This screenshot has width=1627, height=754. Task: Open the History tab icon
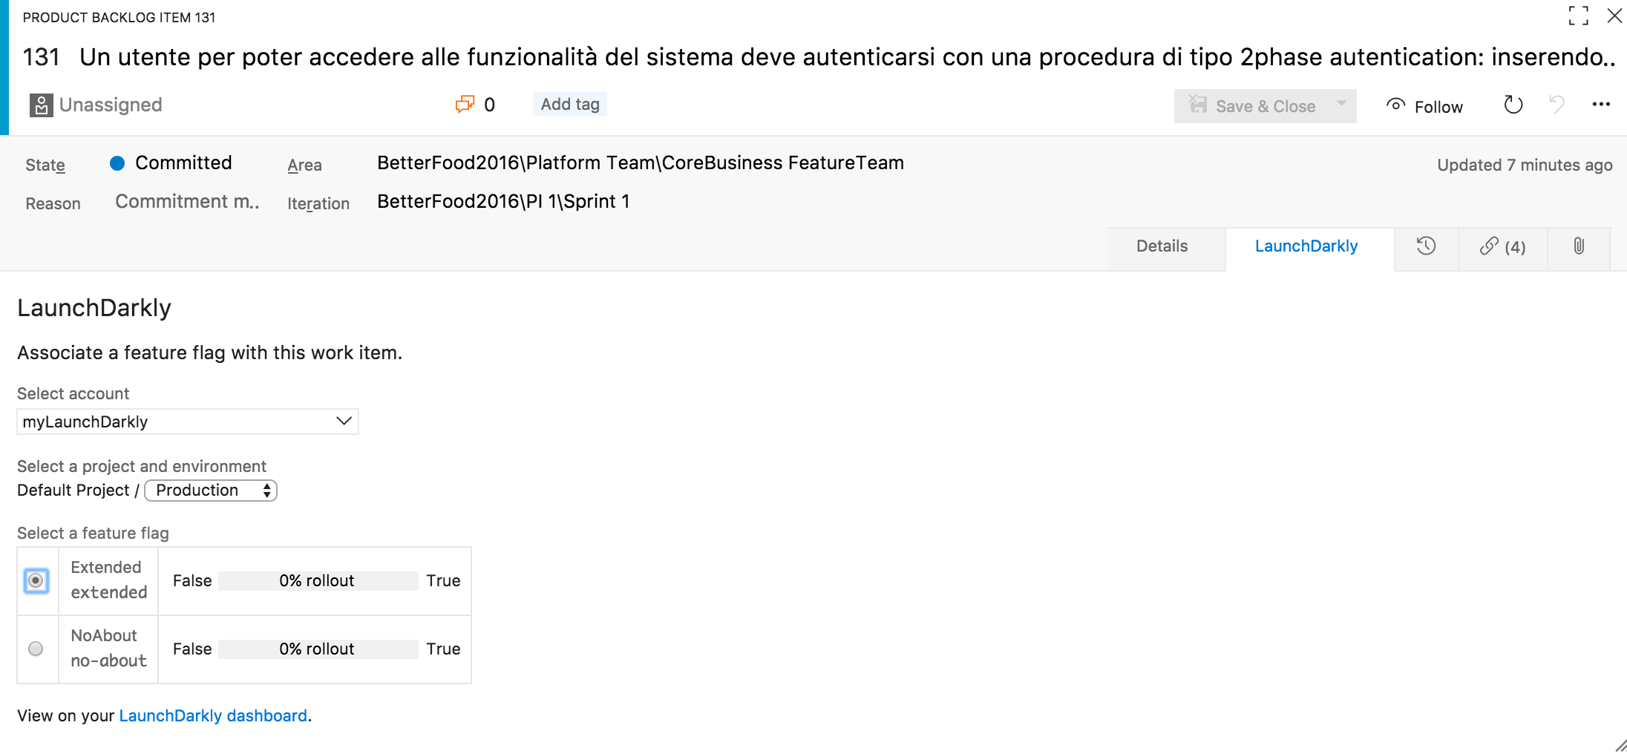(1426, 246)
